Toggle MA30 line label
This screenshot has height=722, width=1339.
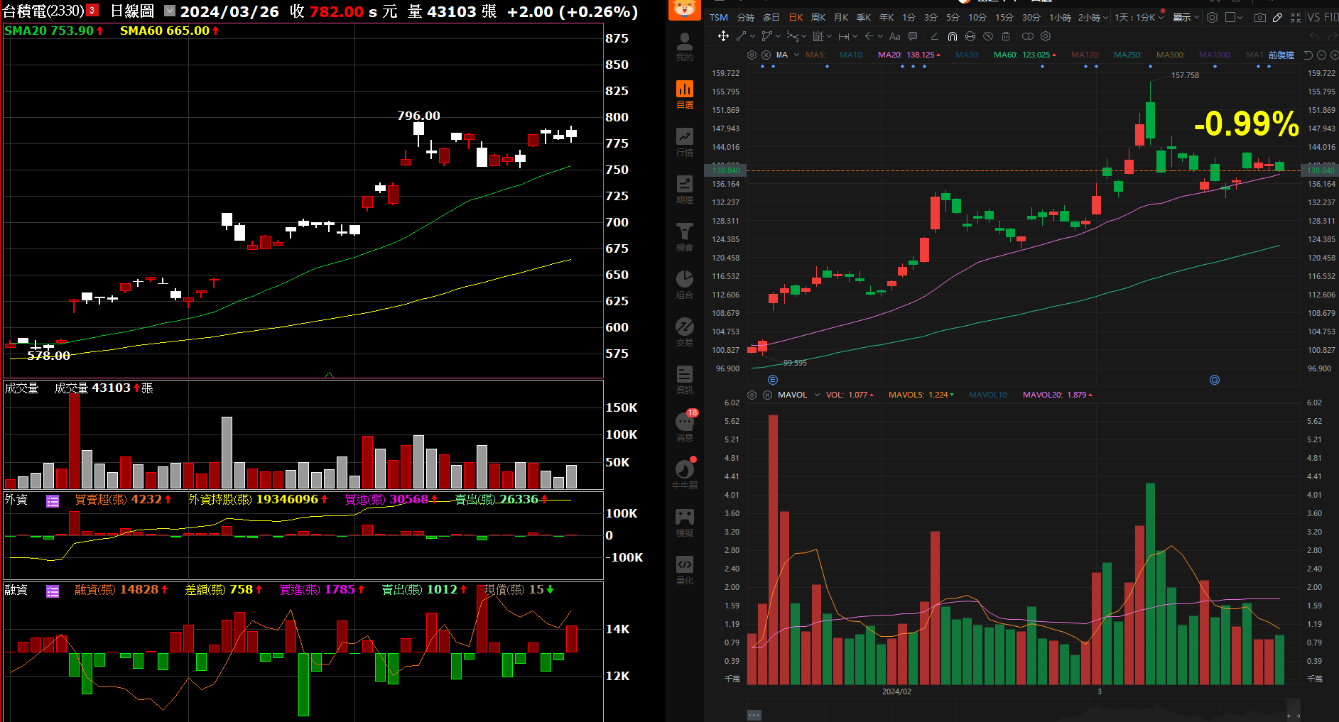pos(967,55)
